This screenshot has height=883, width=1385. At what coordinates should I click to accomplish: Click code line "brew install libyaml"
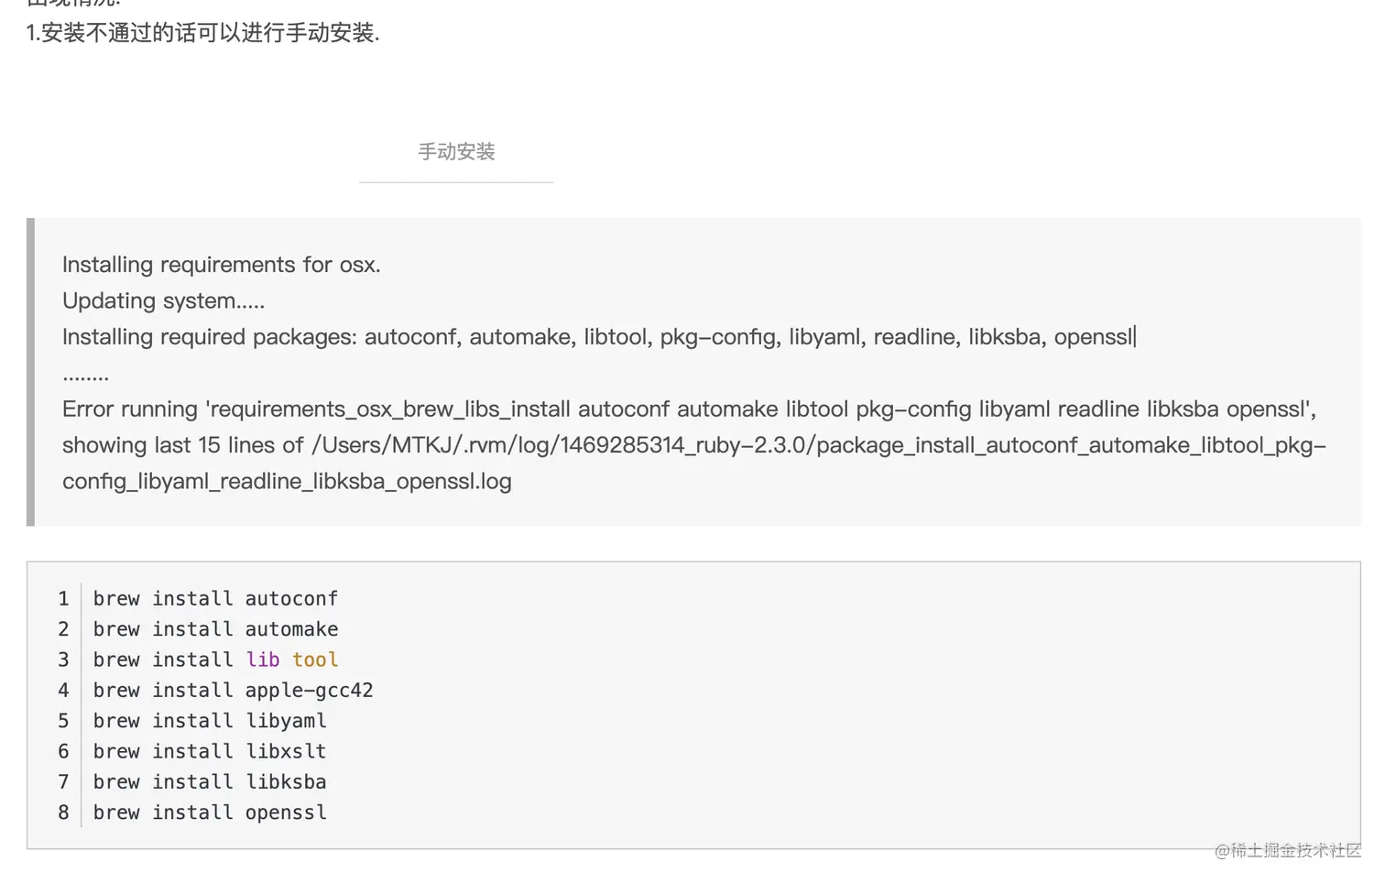tap(210, 721)
